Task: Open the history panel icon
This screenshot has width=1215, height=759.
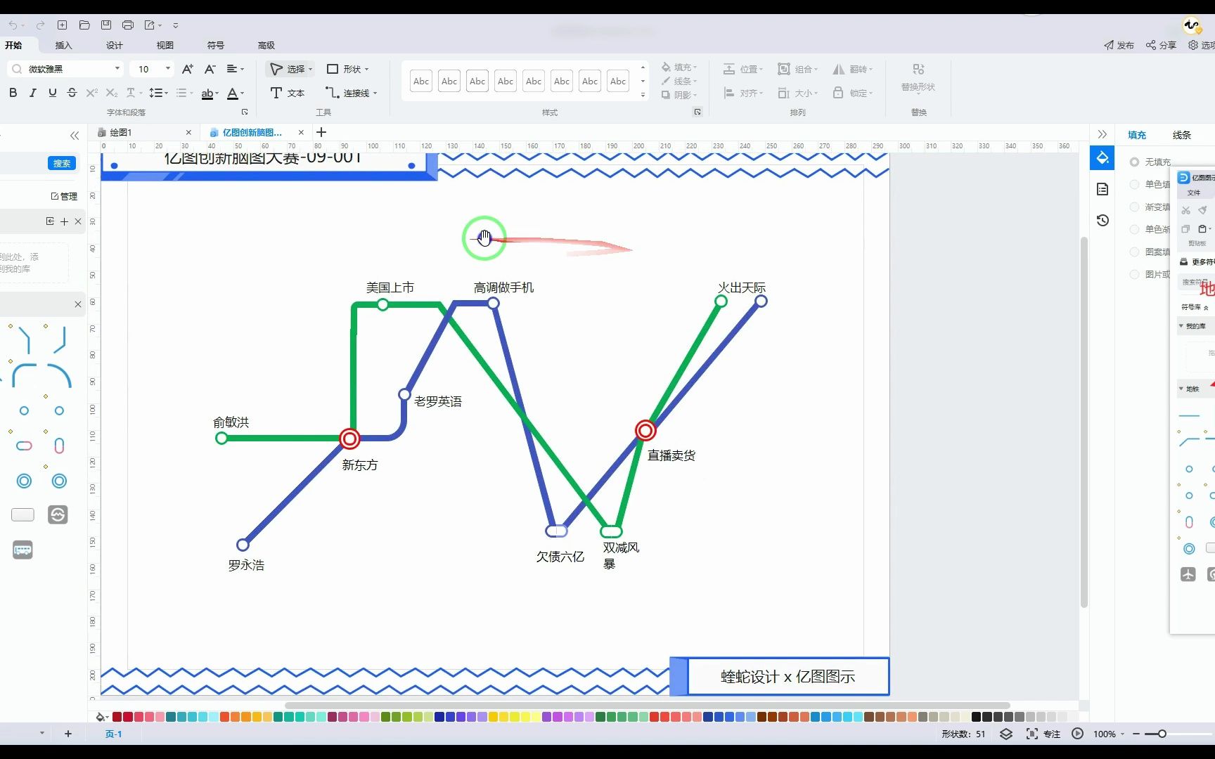Action: tap(1102, 220)
